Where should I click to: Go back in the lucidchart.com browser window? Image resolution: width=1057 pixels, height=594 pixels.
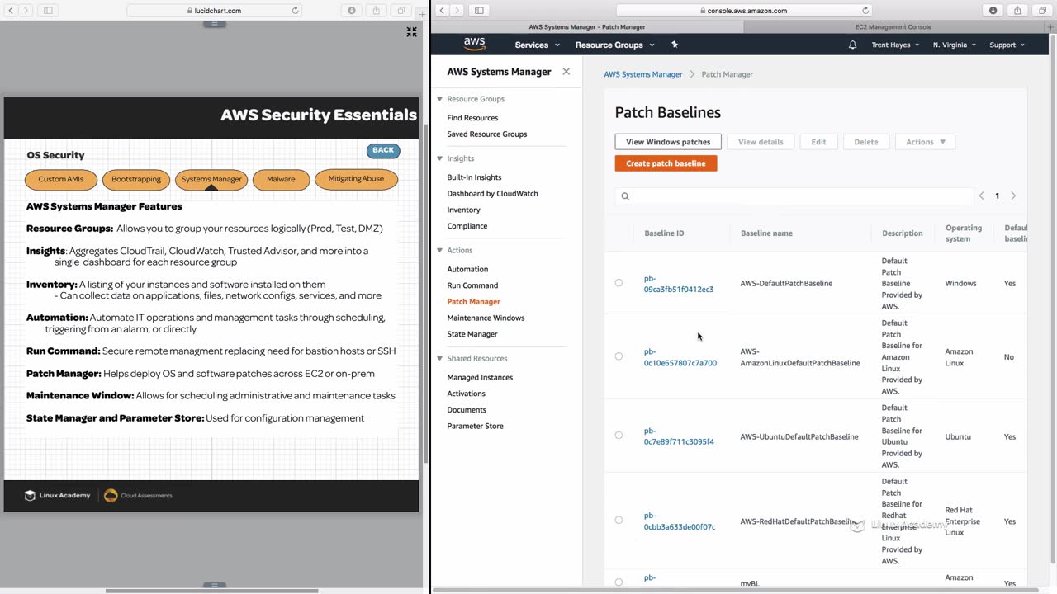(x=10, y=11)
